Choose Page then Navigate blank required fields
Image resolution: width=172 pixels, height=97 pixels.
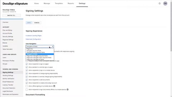click(x=40, y=58)
